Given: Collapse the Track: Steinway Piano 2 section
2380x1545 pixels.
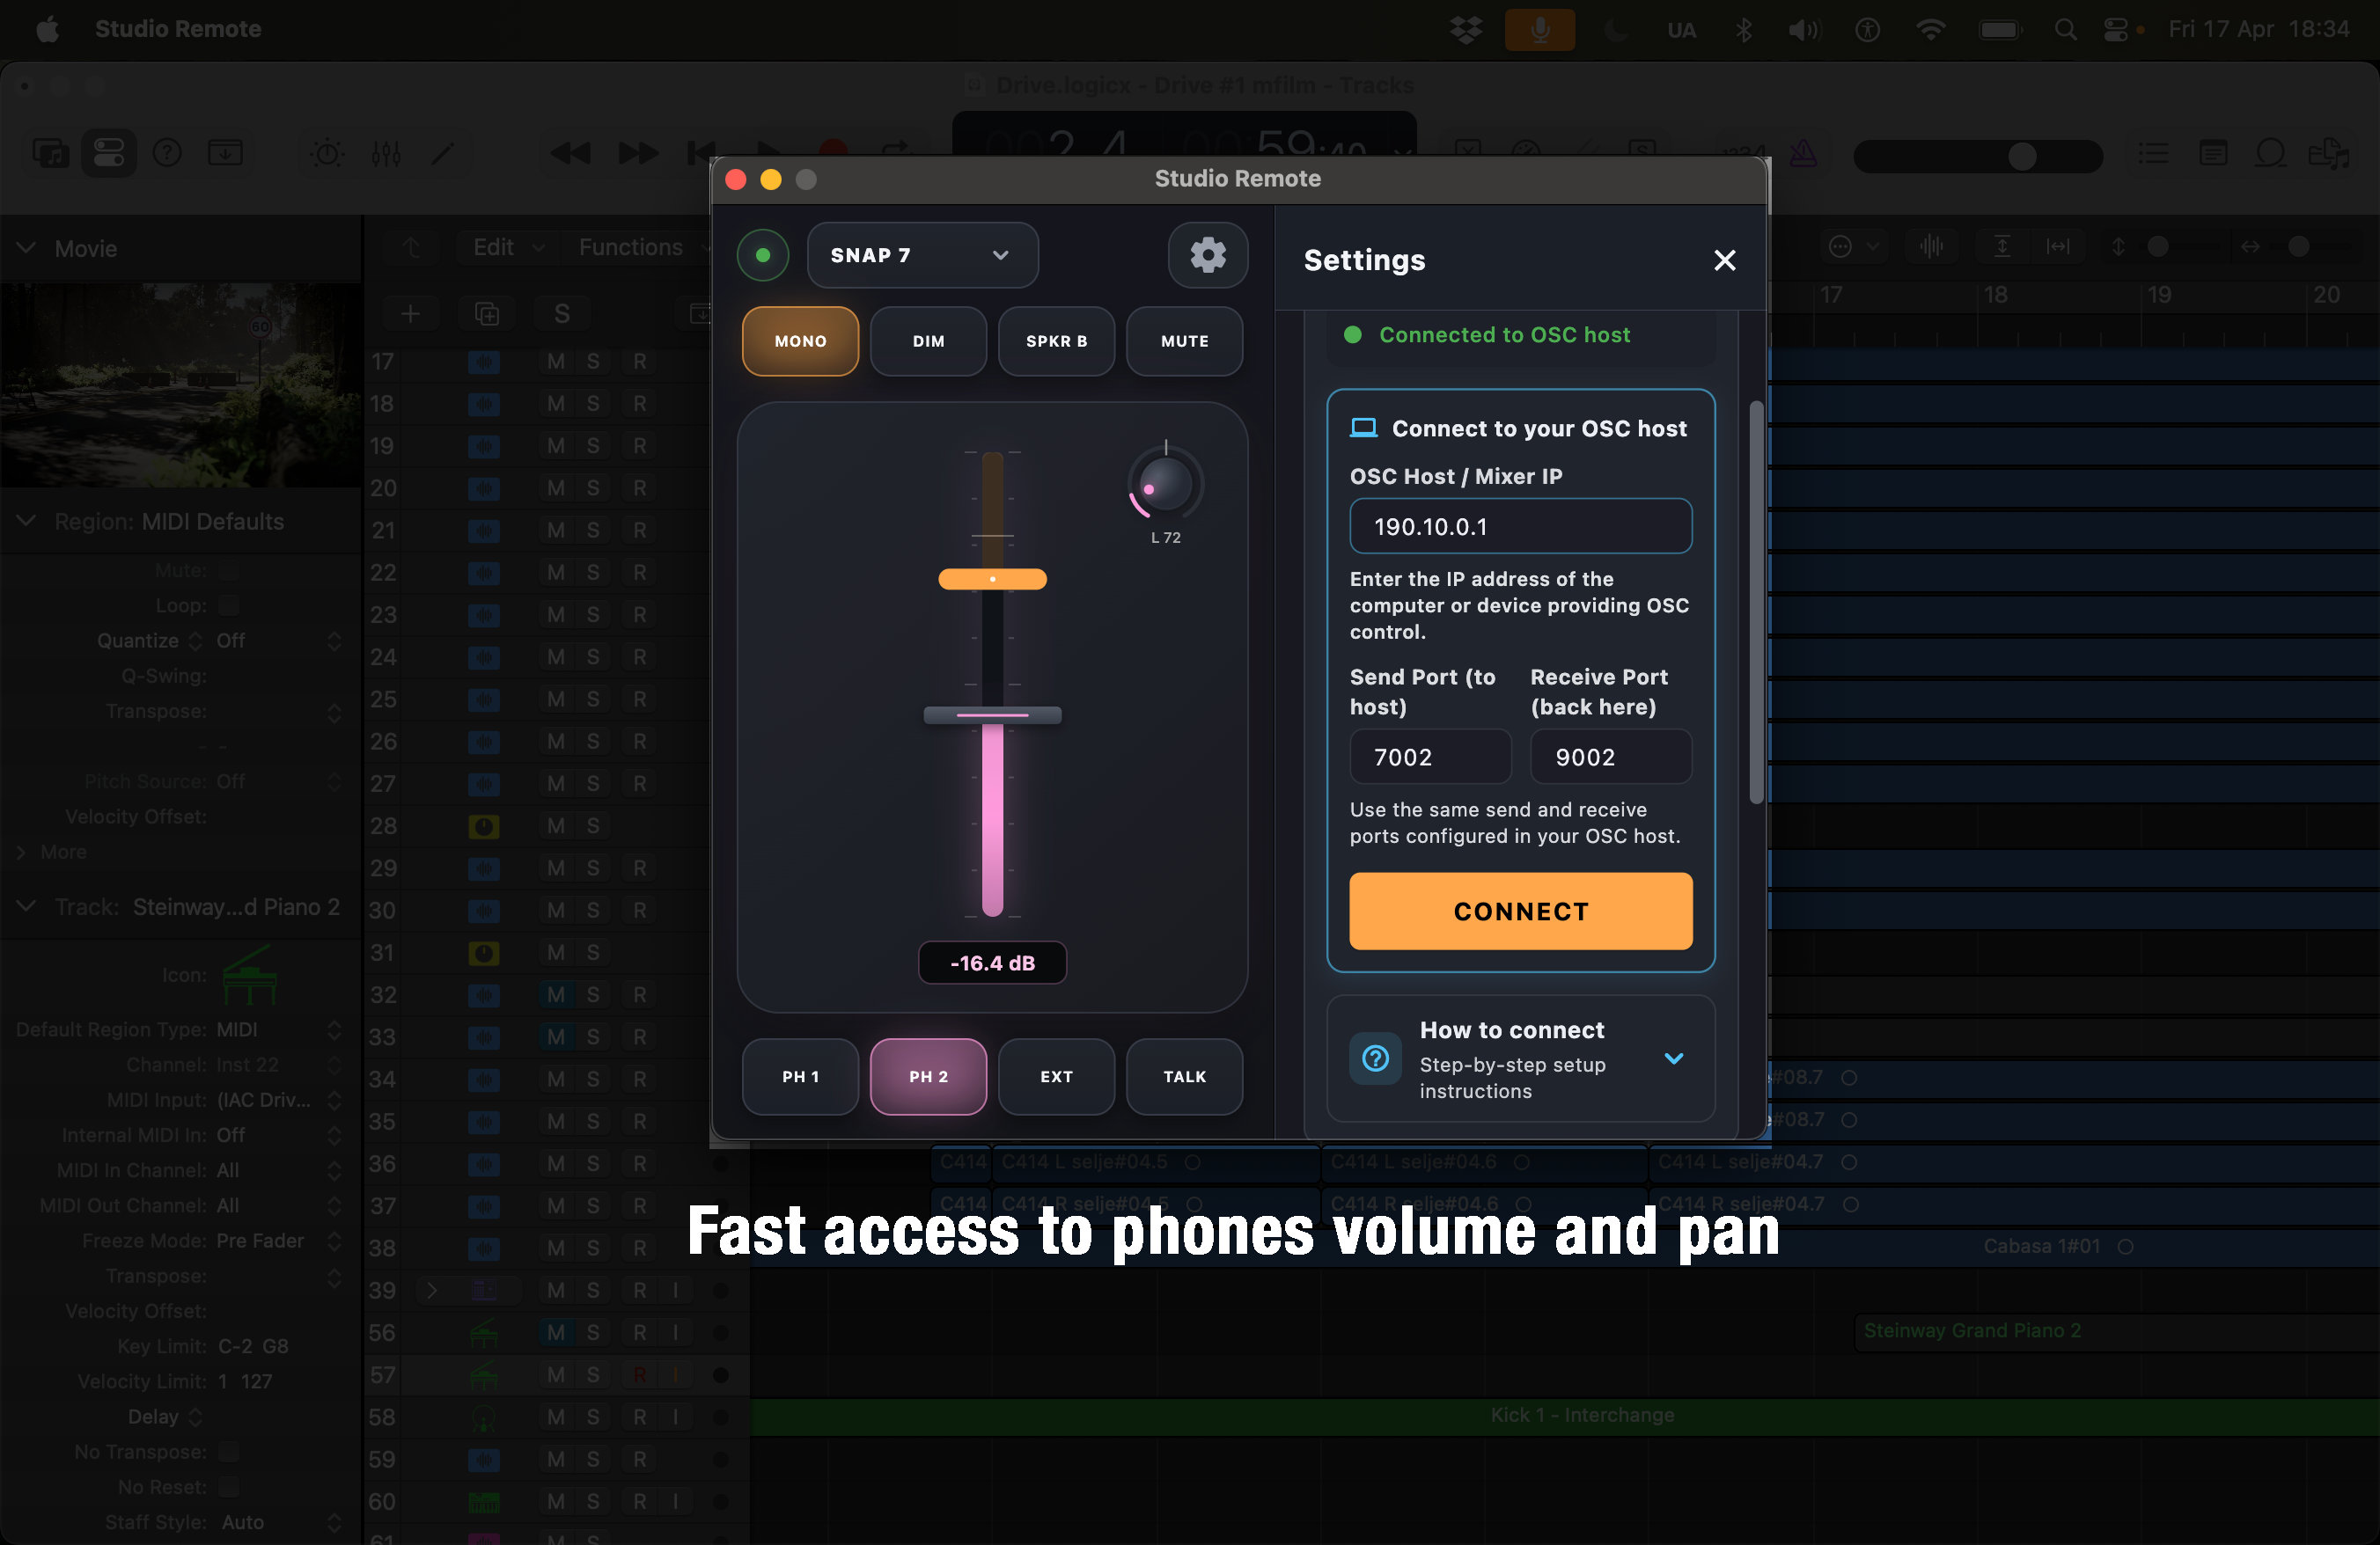Looking at the screenshot, I should 25,906.
